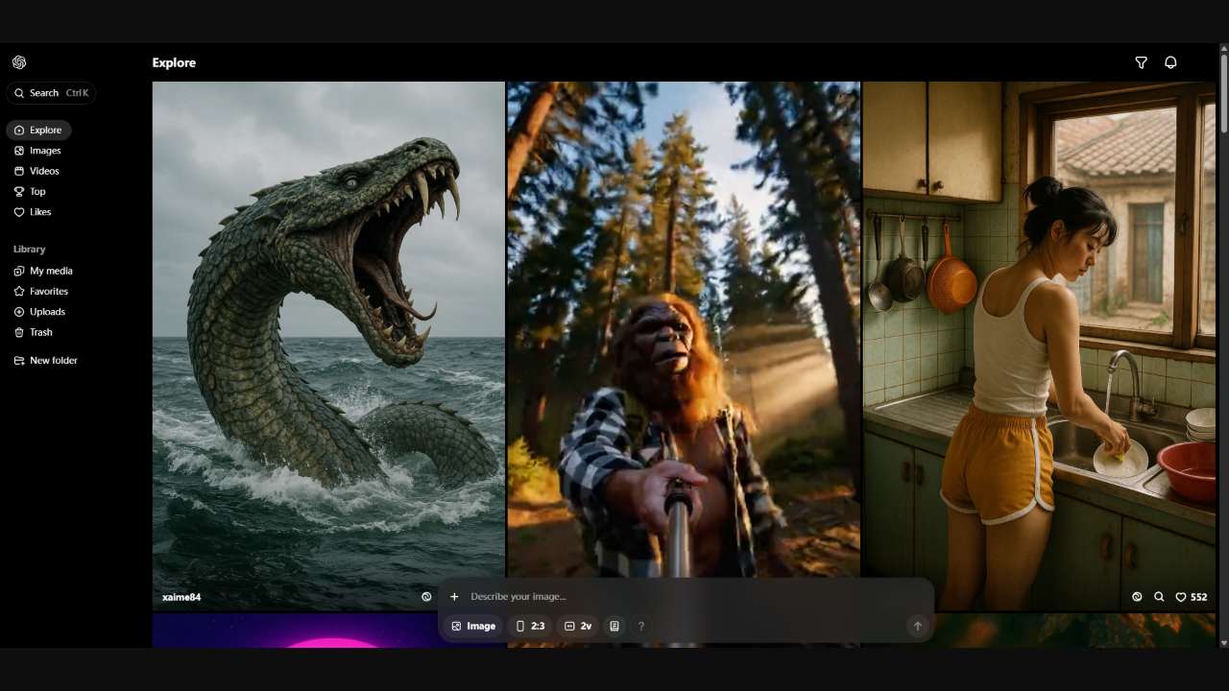The width and height of the screenshot is (1229, 691).
Task: Click the magnifier icon on the kitchen image
Action: tap(1159, 597)
